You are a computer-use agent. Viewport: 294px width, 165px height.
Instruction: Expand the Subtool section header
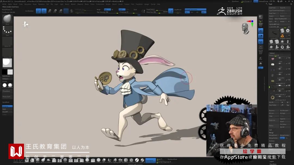click(x=272, y=53)
